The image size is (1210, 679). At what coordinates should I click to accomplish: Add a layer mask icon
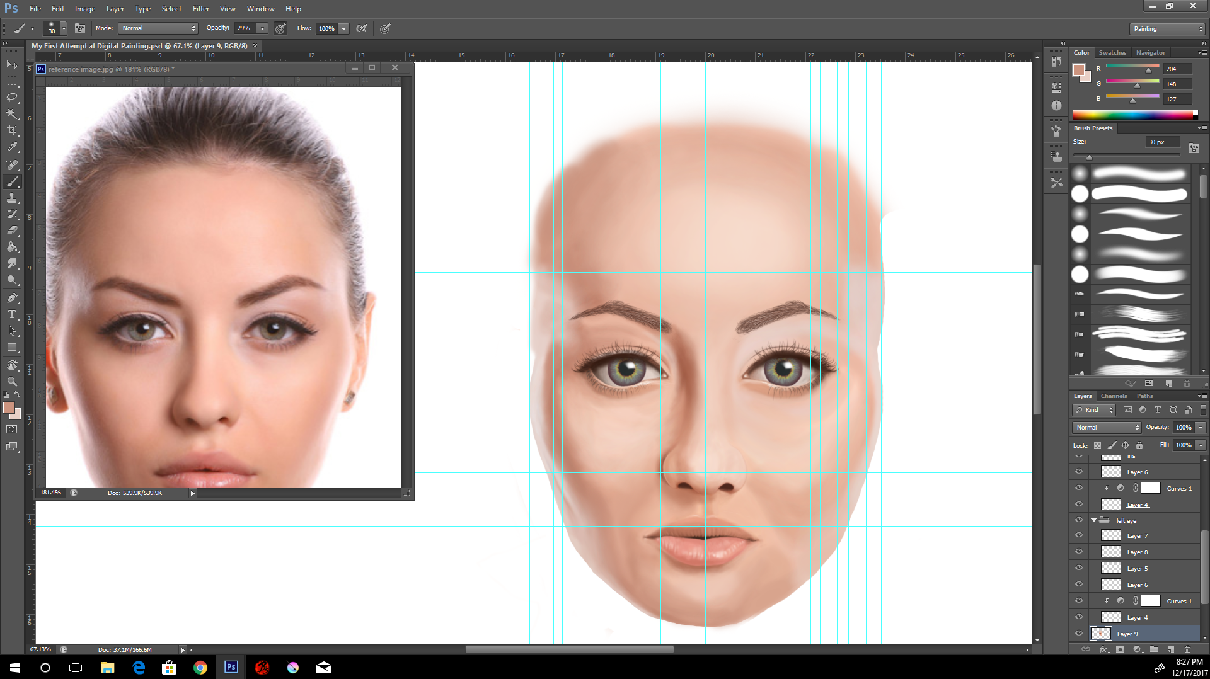pyautogui.click(x=1120, y=649)
